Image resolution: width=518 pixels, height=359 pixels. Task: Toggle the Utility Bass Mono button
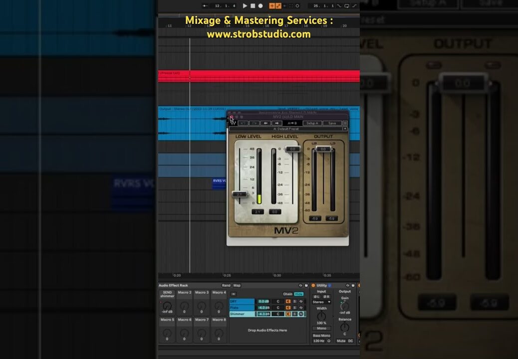pyautogui.click(x=321, y=335)
